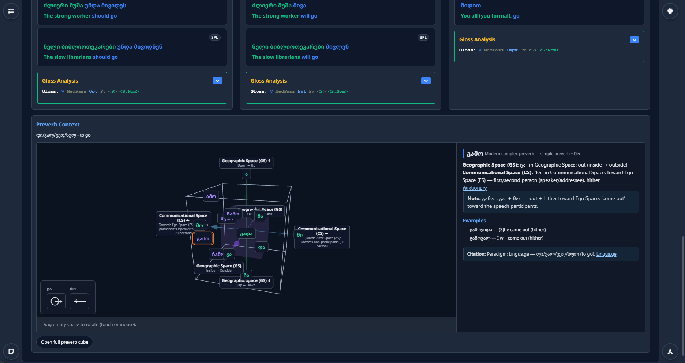This screenshot has height=363, width=685.
Task: Click 'Geographic Space (GS) Inside → Outside' label
Action: pyautogui.click(x=219, y=268)
